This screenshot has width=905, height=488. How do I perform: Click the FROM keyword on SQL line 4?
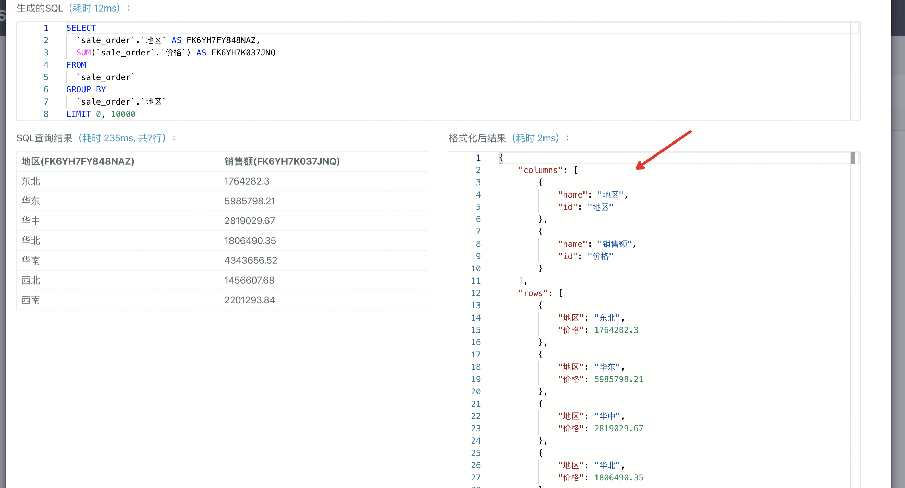pyautogui.click(x=76, y=65)
